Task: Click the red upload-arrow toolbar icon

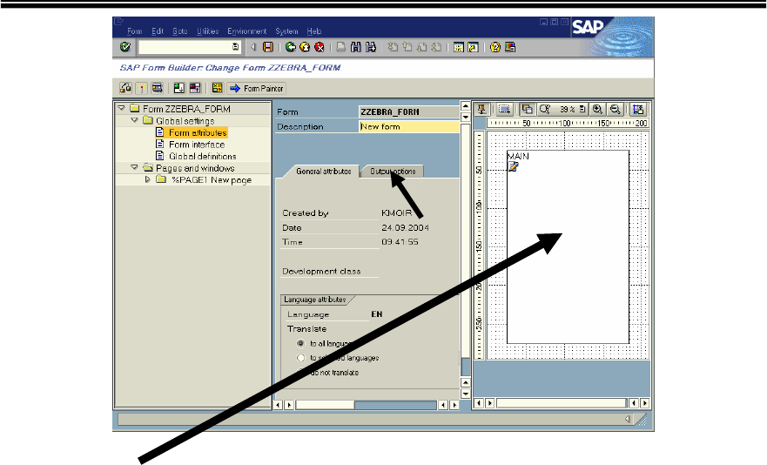Action: 195,88
